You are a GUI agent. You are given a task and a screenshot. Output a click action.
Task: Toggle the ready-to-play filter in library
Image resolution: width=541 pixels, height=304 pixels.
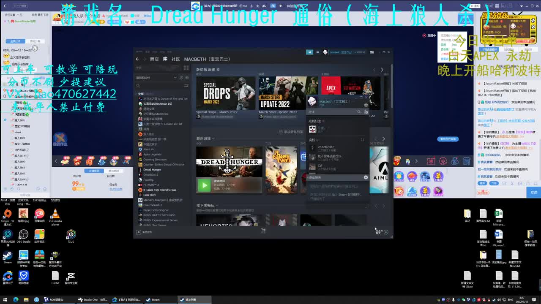187,78
